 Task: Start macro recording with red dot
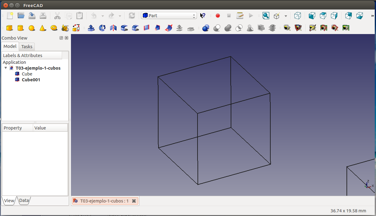click(218, 16)
